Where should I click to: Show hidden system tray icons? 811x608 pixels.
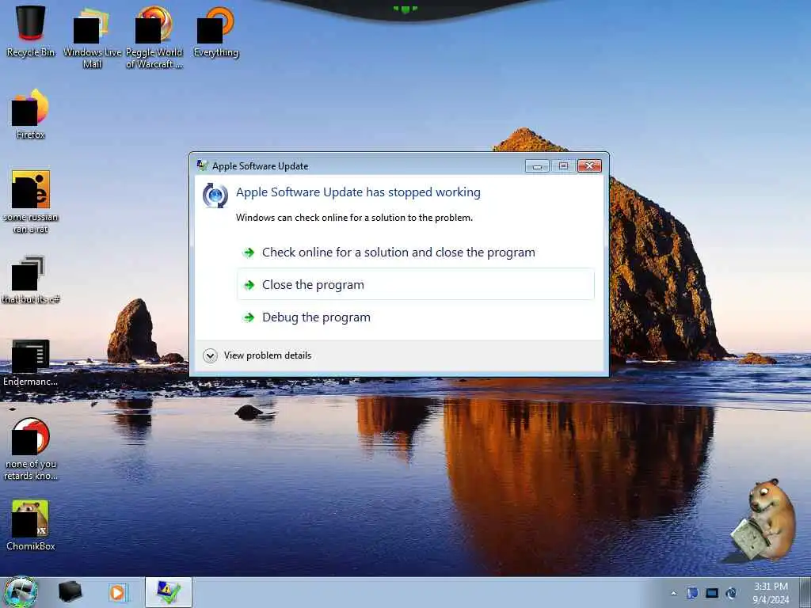[x=673, y=593]
